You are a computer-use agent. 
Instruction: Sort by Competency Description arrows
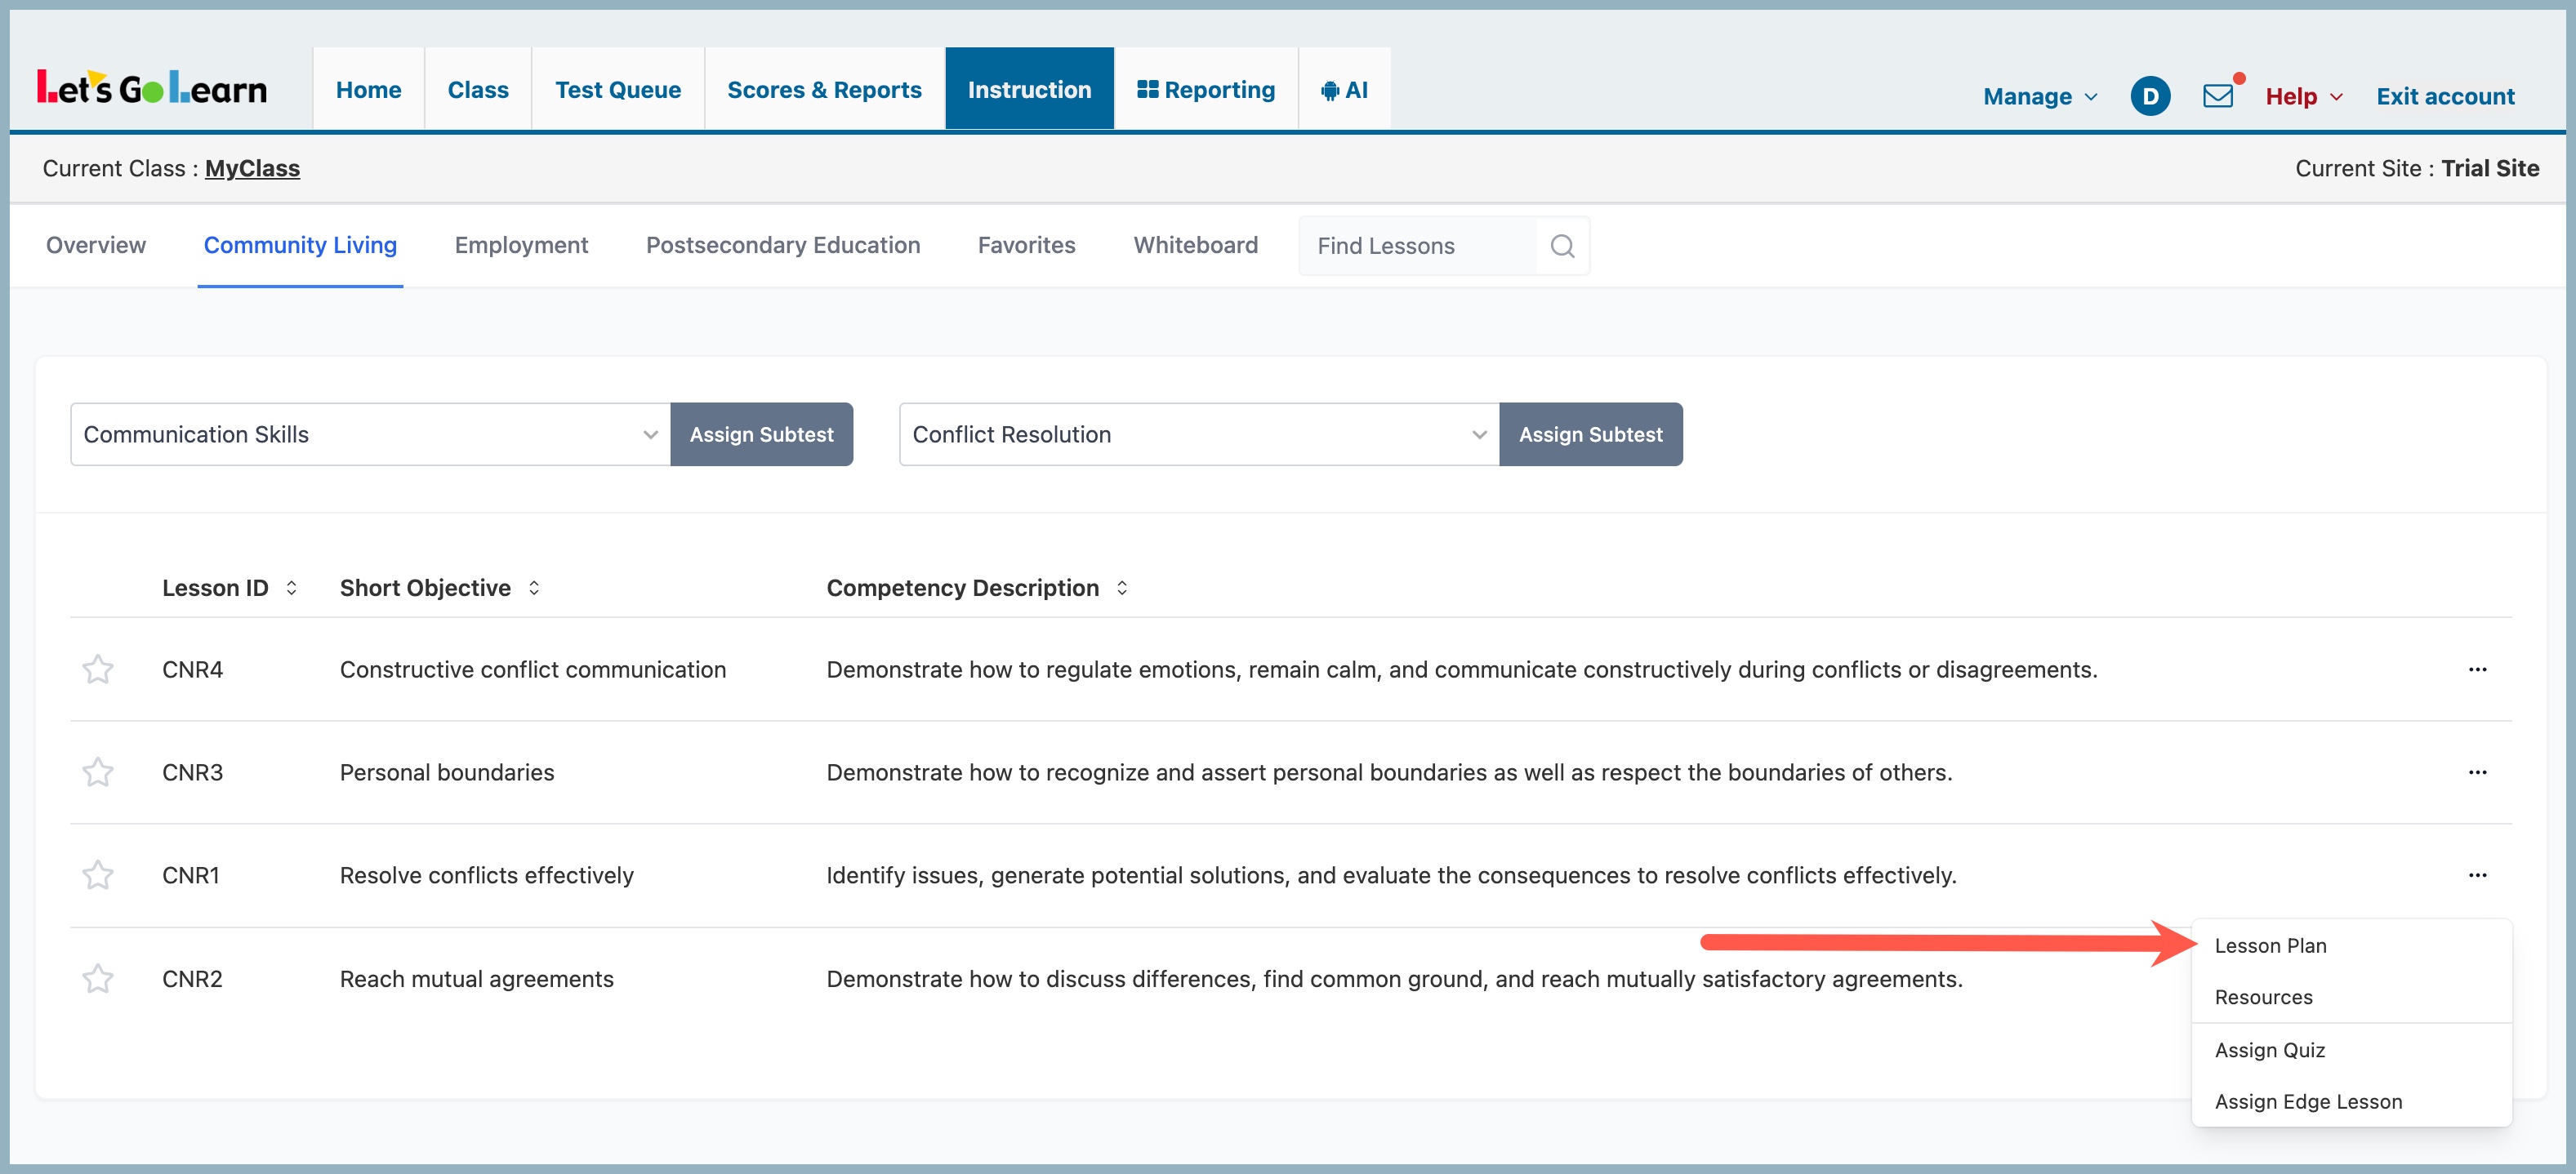pyautogui.click(x=1122, y=588)
